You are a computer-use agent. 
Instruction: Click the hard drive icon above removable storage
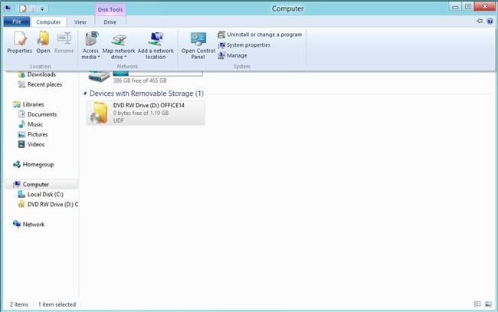100,76
